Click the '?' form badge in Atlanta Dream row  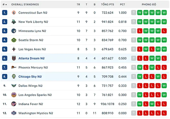click(133, 58)
